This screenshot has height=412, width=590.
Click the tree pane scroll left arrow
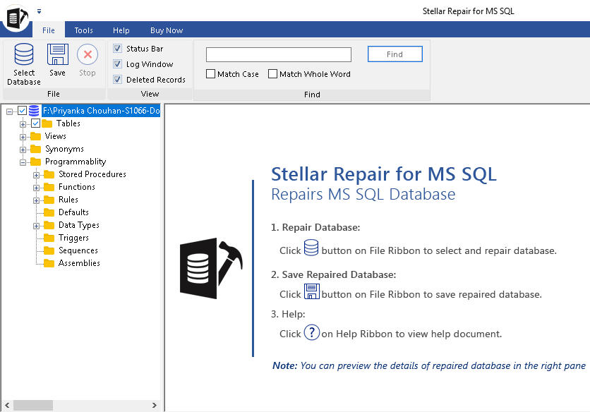(x=7, y=405)
